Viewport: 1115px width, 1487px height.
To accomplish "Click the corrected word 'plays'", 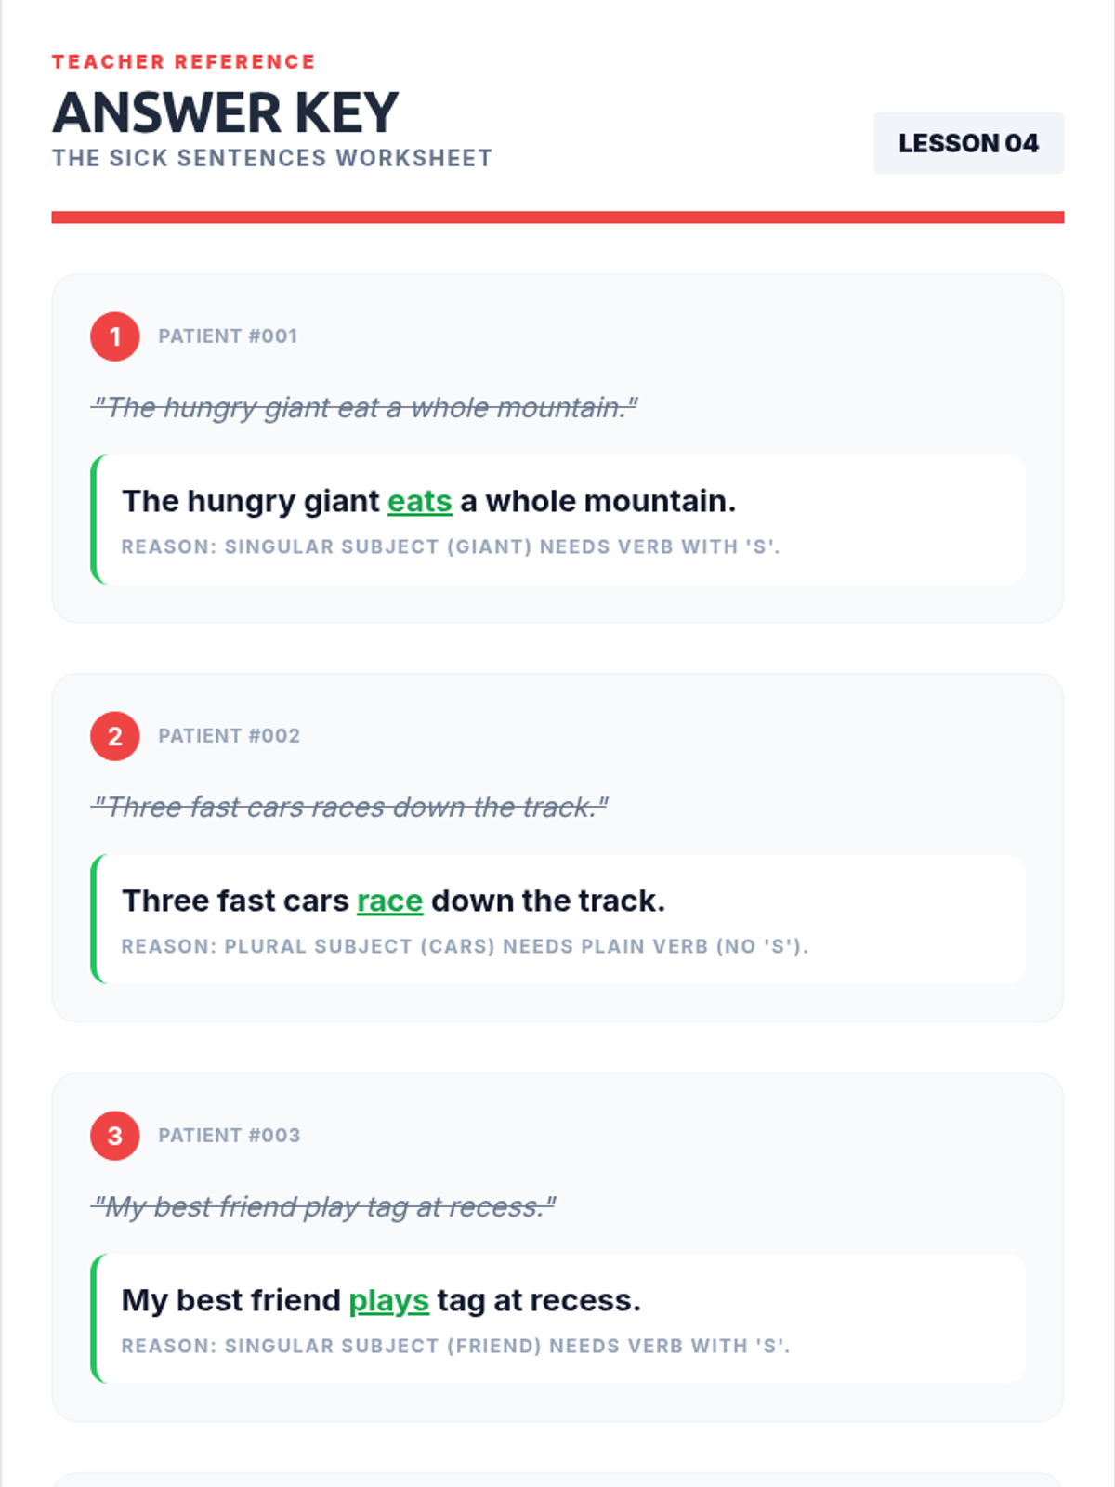I will 388,1301.
